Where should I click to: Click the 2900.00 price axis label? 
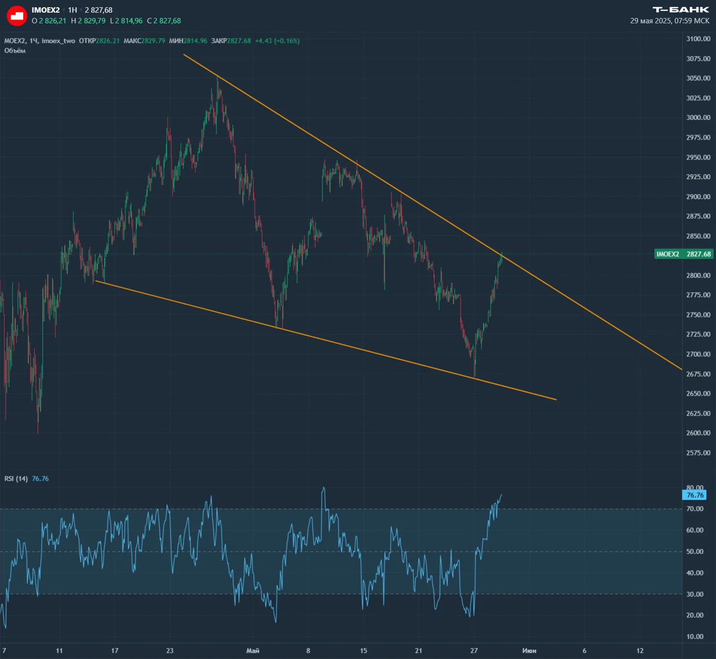tap(698, 197)
